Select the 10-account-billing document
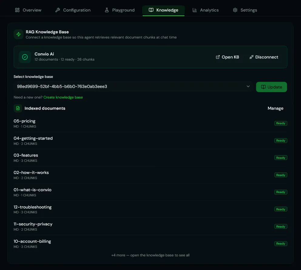 (x=150, y=244)
